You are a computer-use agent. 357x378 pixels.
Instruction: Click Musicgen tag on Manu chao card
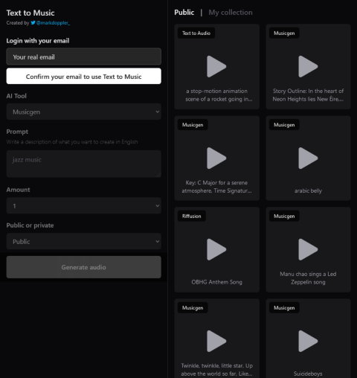point(284,216)
